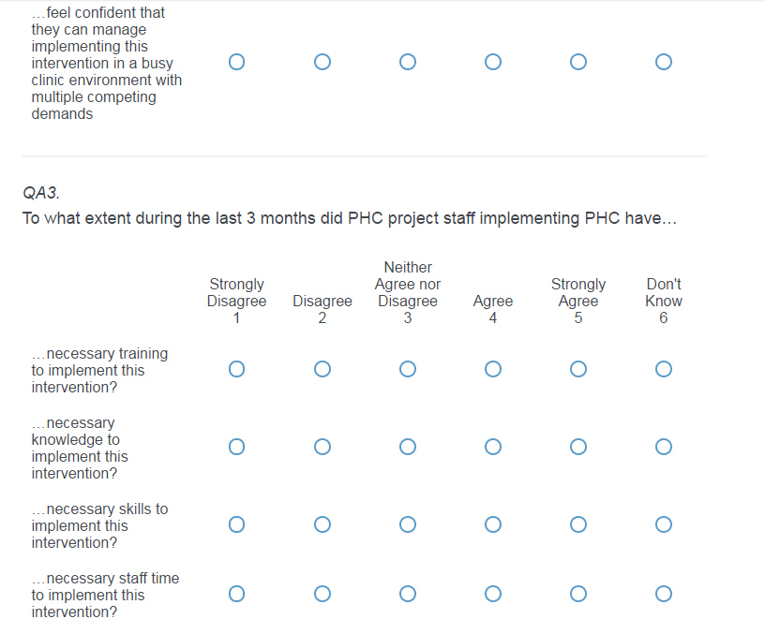Viewport: 765px width, 634px height.
Task: Choose Strongly Agree for necessary knowledge
Action: pyautogui.click(x=578, y=447)
